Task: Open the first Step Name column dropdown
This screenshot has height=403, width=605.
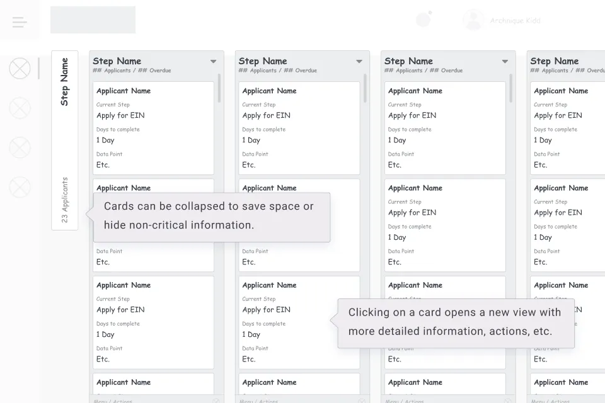Action: click(x=212, y=62)
